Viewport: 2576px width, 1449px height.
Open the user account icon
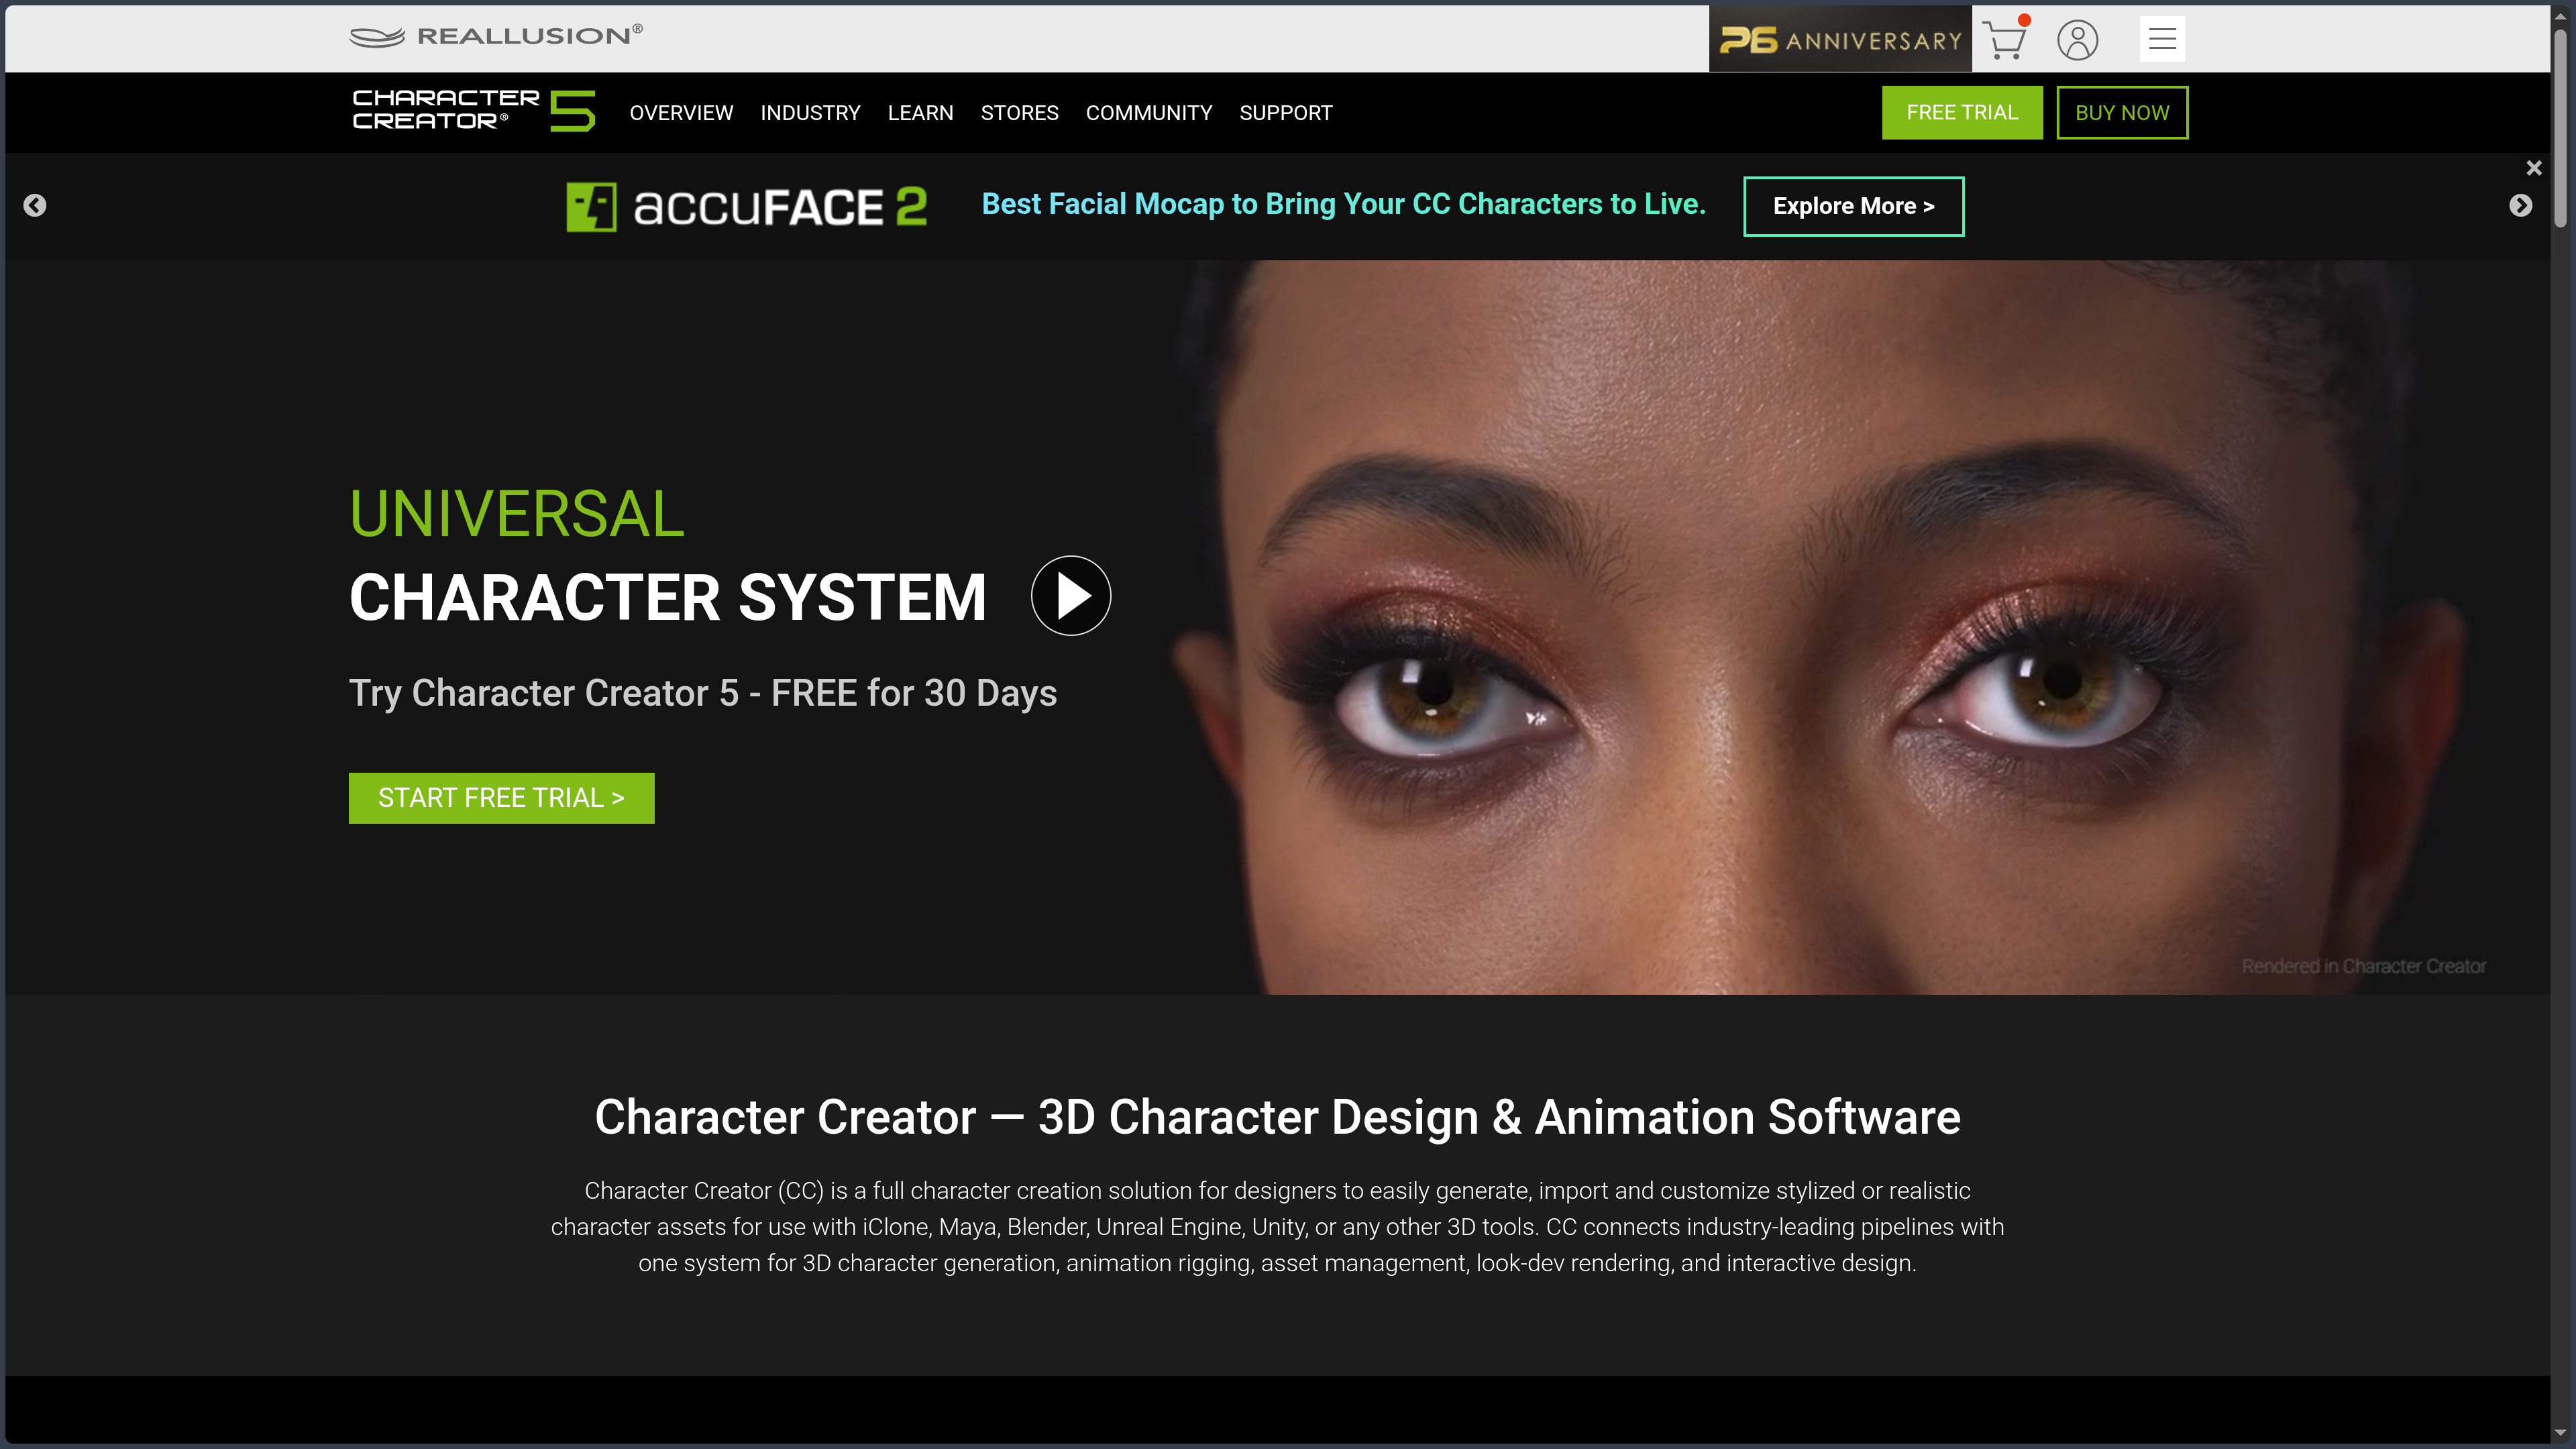click(x=2077, y=40)
